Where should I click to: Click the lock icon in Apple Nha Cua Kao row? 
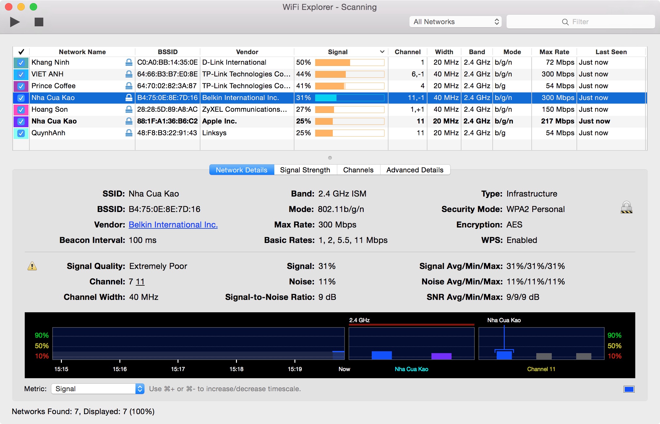point(129,121)
